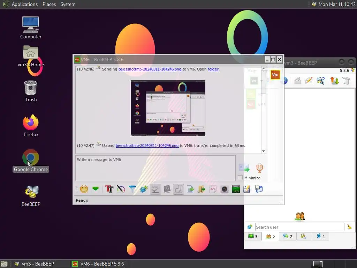357x268 pixels.
Task: Open the beesshottmp png link in Upload line
Action: [147, 146]
